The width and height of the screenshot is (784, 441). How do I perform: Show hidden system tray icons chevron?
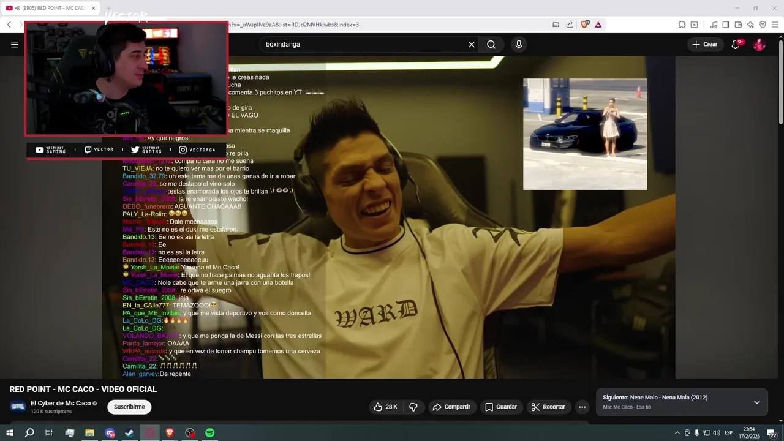pos(677,433)
